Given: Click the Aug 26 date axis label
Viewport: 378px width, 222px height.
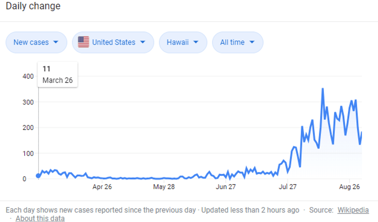Looking at the screenshot, I should (x=349, y=187).
